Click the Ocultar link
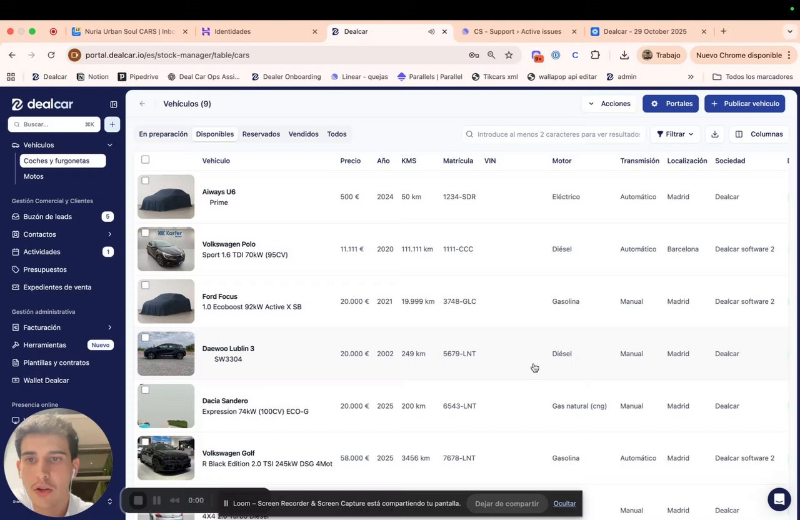Screen dimensions: 800x520 tap(564, 504)
